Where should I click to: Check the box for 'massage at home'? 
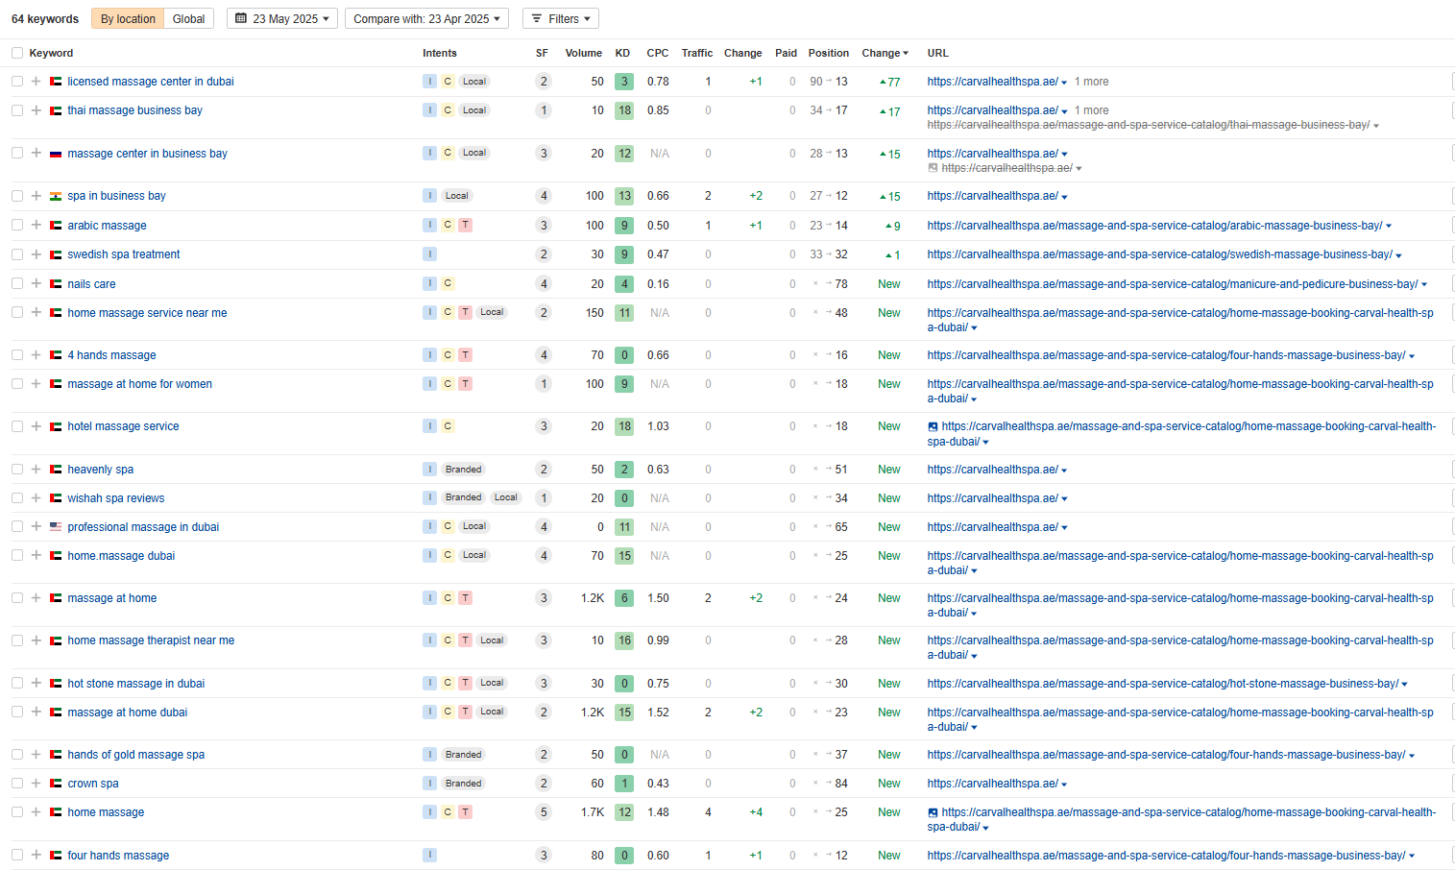tap(17, 598)
